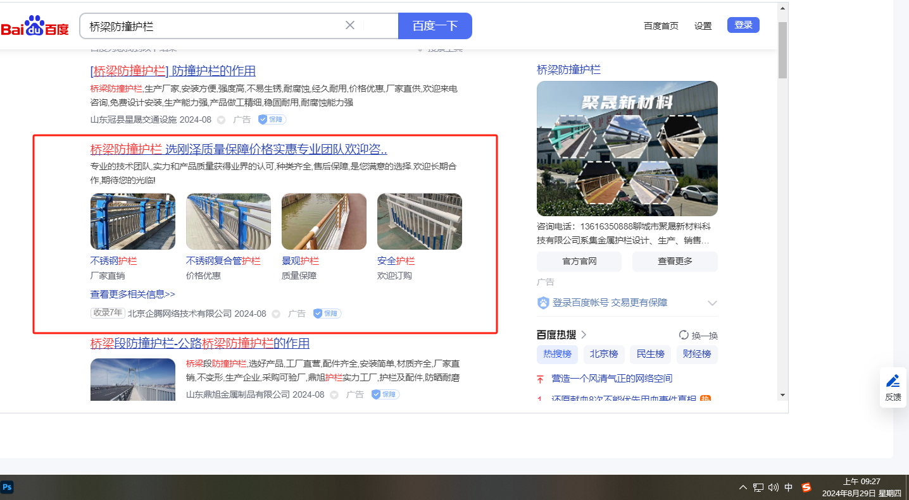
Task: Open Photoshop from the taskbar
Action: pyautogui.click(x=8, y=487)
